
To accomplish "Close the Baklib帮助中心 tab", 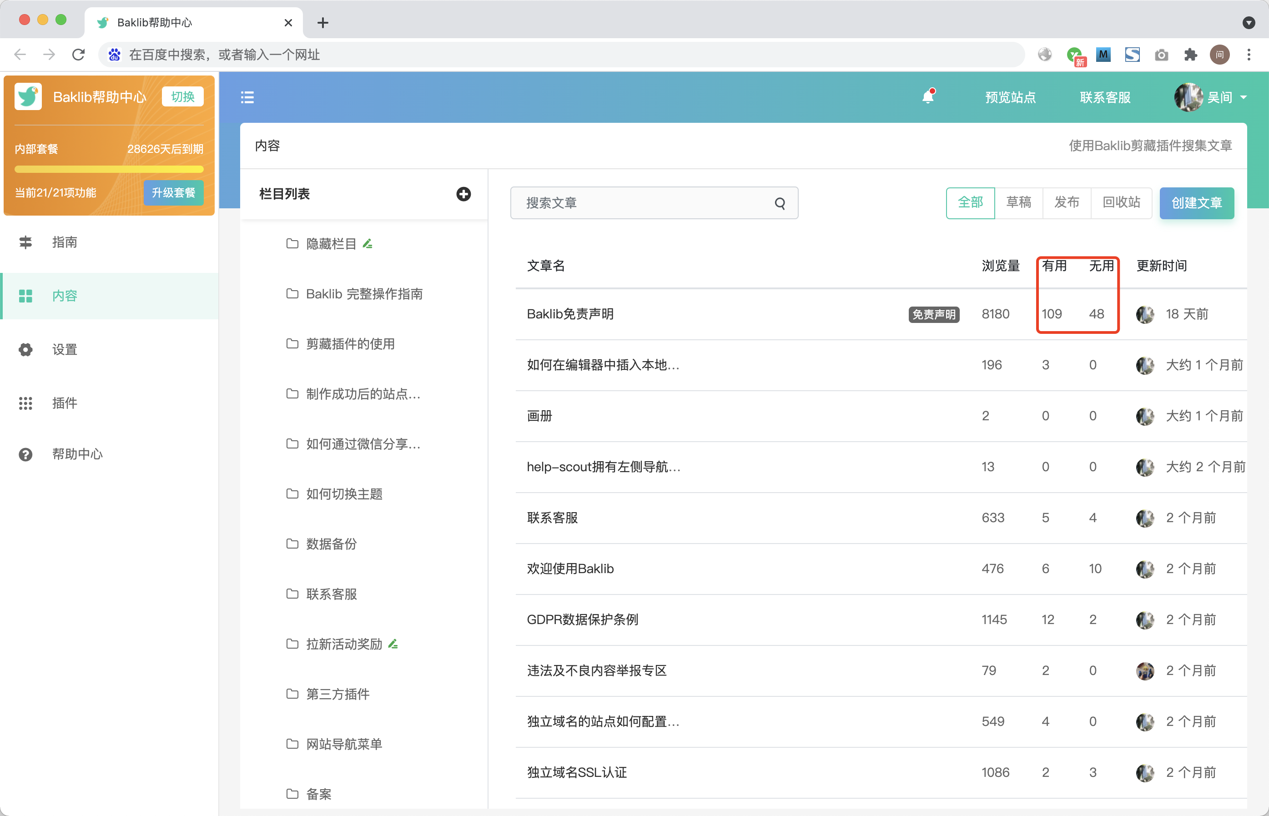I will click(x=288, y=23).
